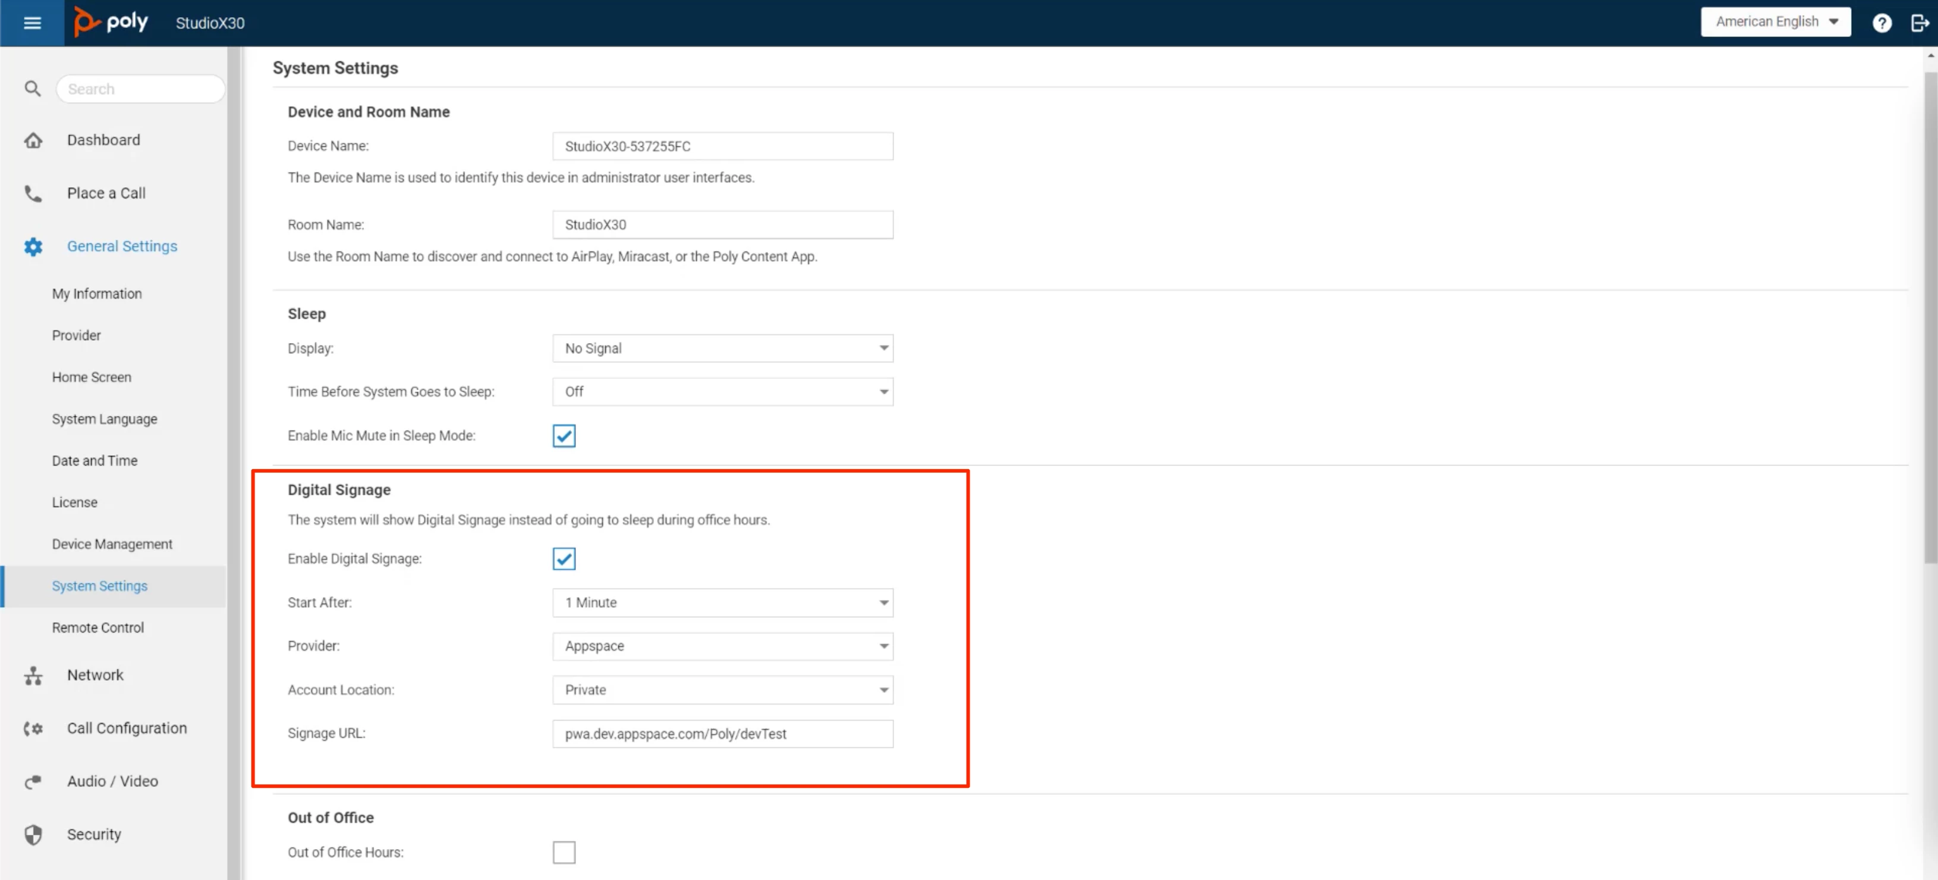Viewport: 1938px width, 880px height.
Task: Open the American English language dropdown
Action: (x=1776, y=22)
